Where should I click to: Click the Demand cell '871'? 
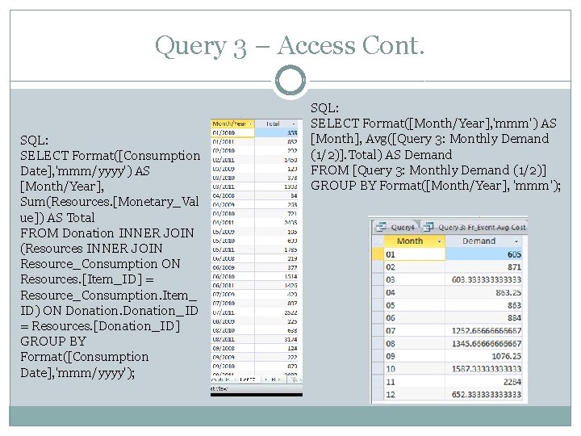(x=483, y=267)
